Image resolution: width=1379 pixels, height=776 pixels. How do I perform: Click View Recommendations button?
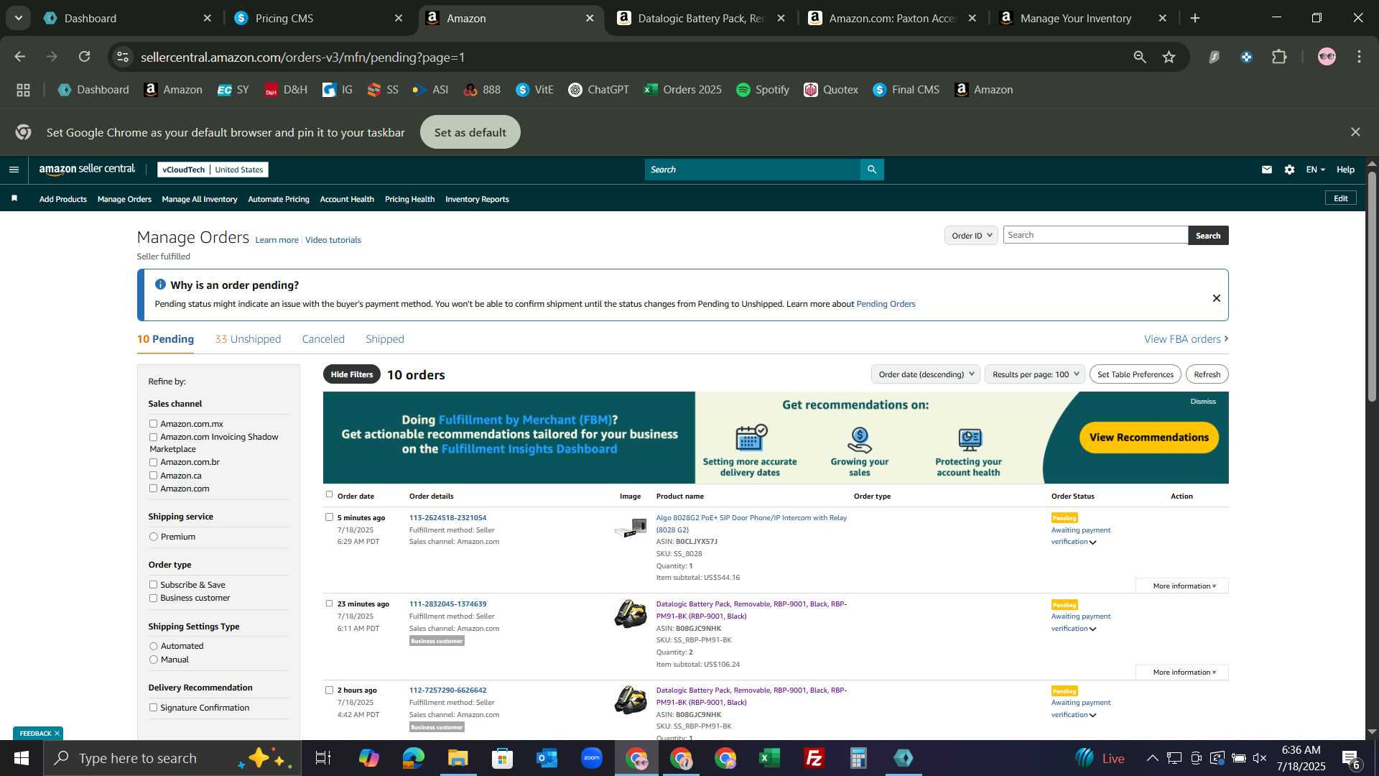[1148, 438]
